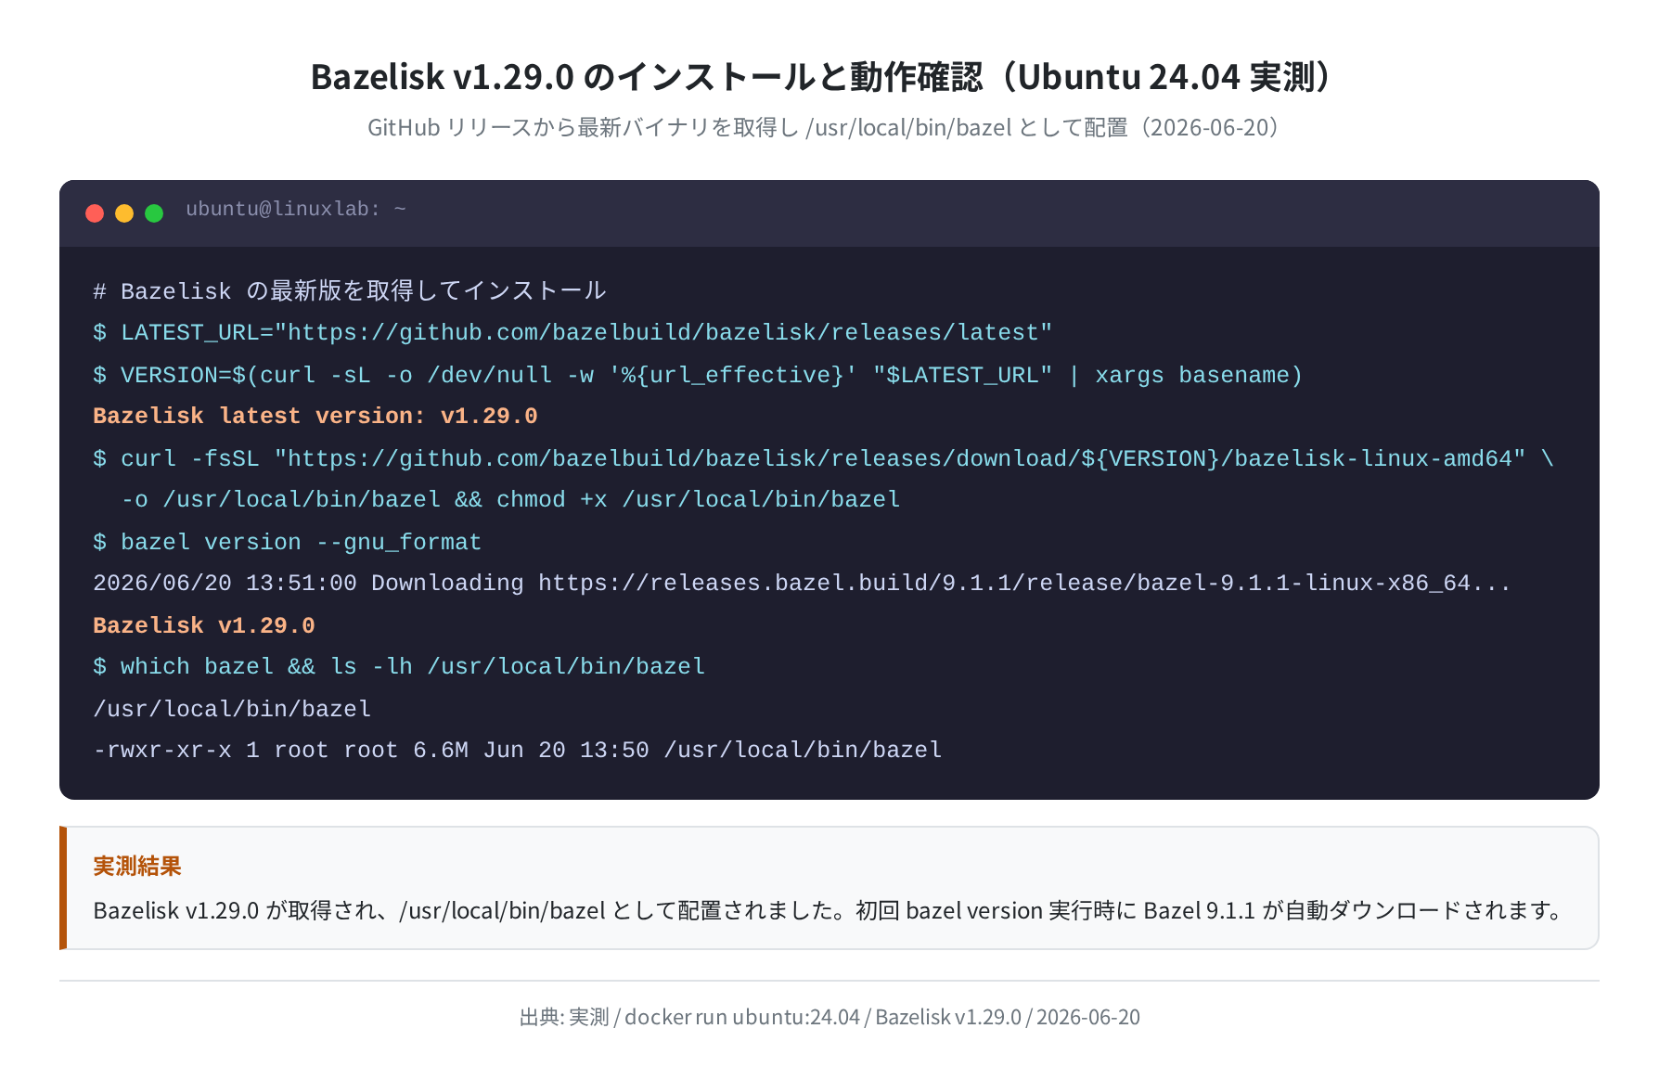Select the VERSION=$(curl -sL command line

(x=698, y=375)
